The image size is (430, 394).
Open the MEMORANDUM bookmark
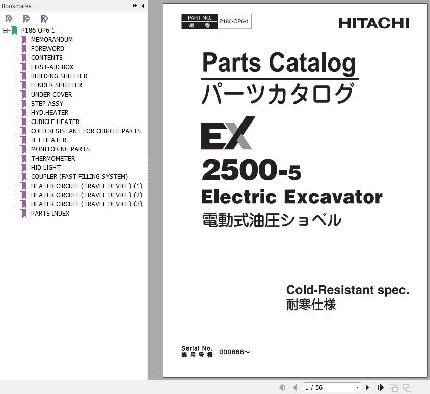52,40
